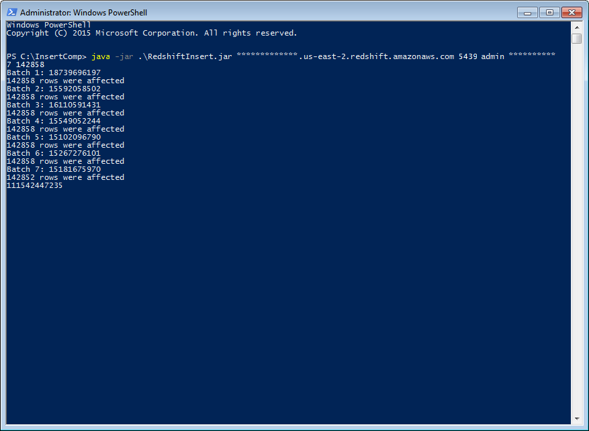This screenshot has height=431, width=589.
Task: Click the red close window icon
Action: 570,12
